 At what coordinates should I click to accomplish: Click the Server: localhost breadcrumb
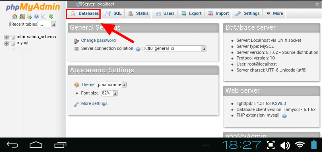(x=98, y=4)
